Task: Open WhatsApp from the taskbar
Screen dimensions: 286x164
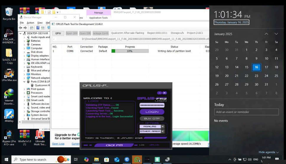Action: [137, 160]
